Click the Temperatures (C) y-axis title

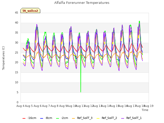point(3,58)
